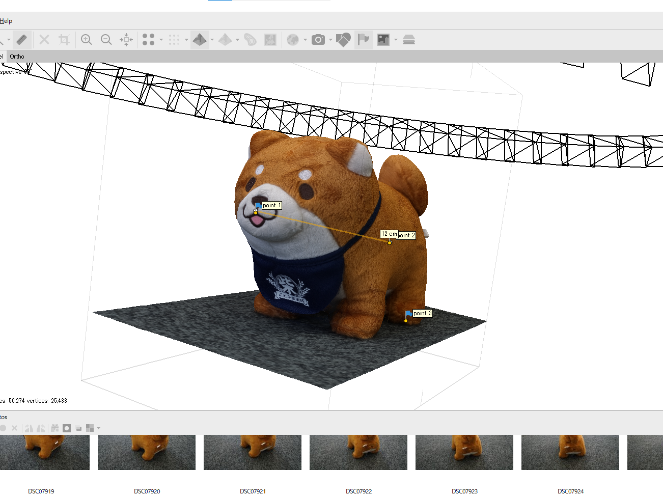
Task: Toggle Show Images thumbnail icon
Action: click(383, 40)
